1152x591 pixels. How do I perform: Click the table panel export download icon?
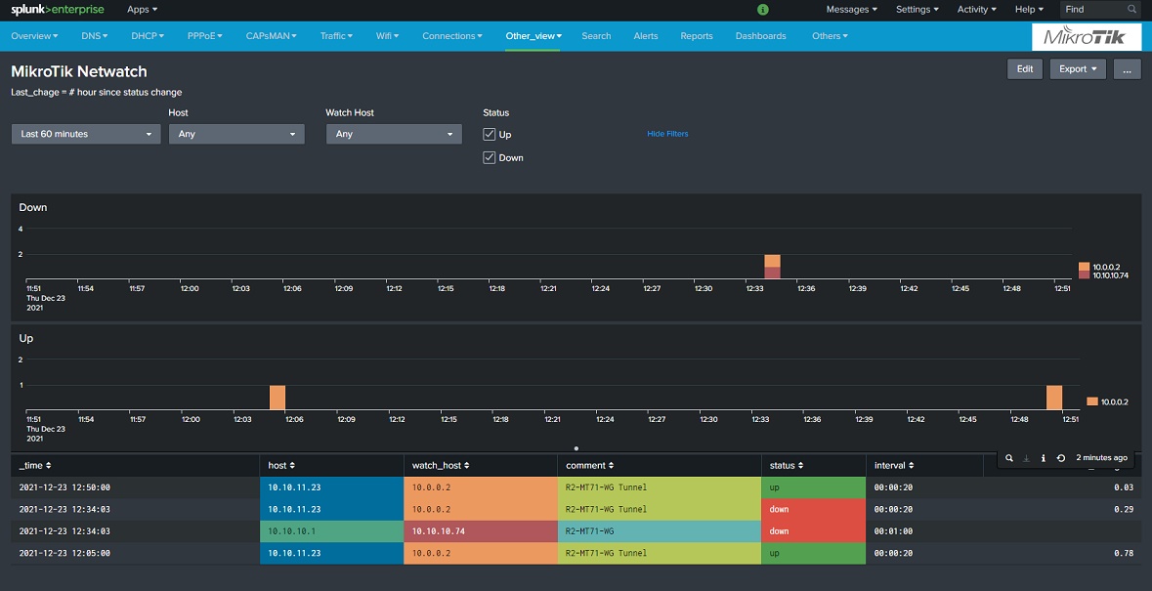tap(1026, 457)
